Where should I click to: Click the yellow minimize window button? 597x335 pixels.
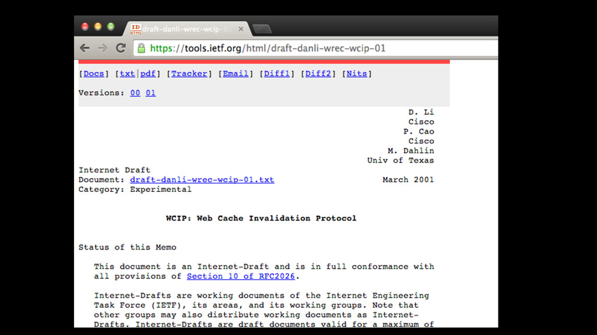point(98,26)
